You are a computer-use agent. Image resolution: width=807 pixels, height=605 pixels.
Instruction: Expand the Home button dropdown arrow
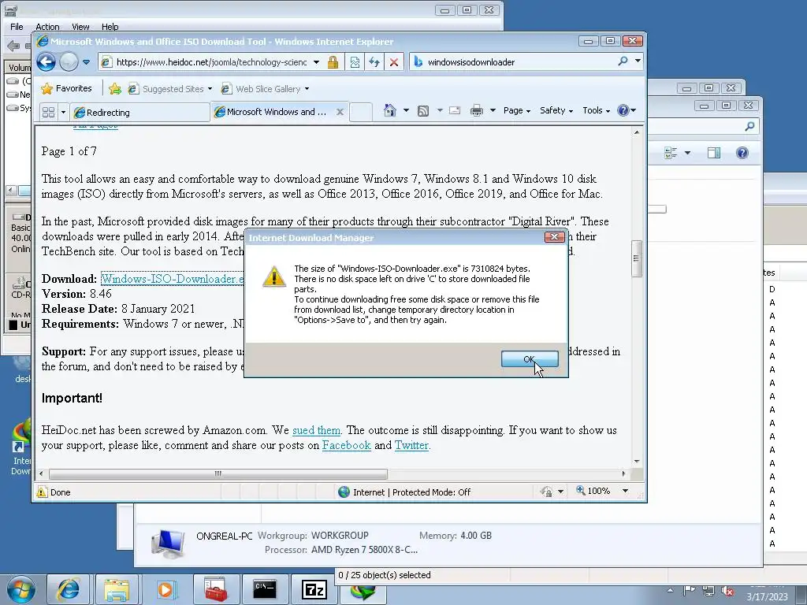point(406,110)
